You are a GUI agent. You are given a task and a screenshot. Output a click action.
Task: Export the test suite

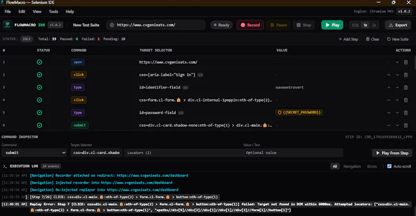click(x=398, y=25)
